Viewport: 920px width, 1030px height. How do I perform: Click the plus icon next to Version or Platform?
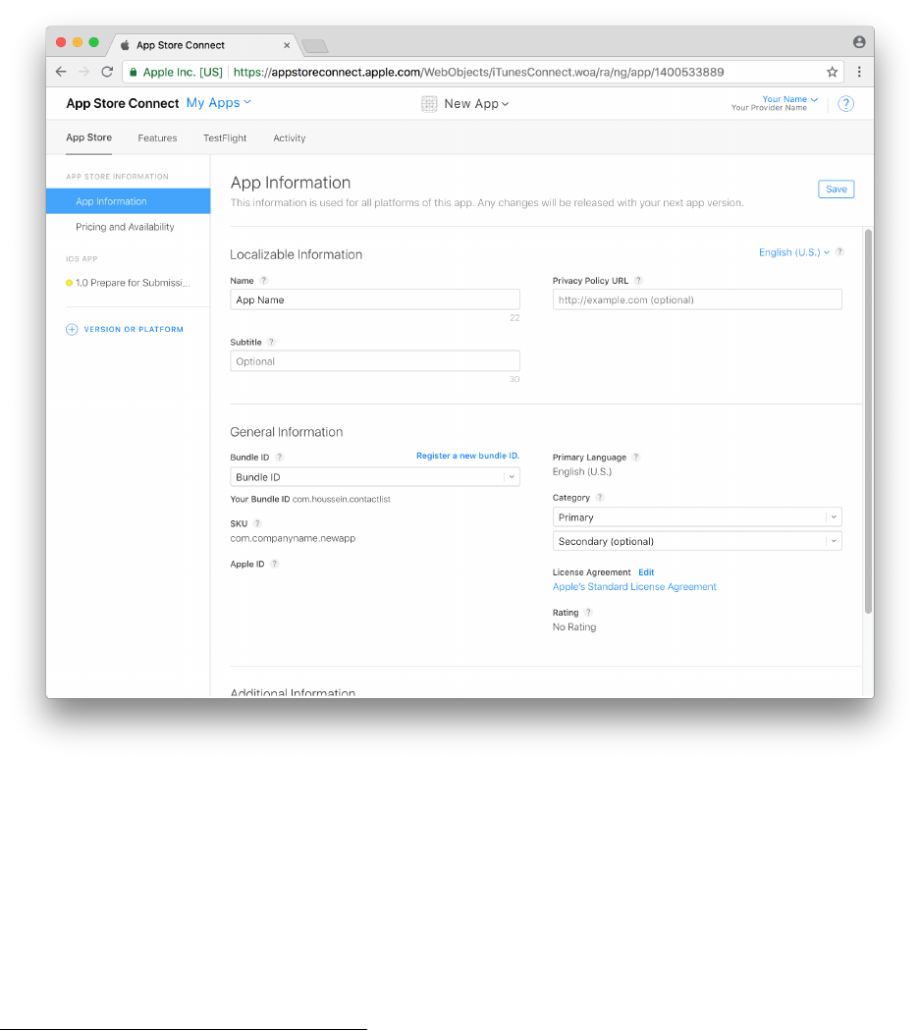pyautogui.click(x=72, y=329)
